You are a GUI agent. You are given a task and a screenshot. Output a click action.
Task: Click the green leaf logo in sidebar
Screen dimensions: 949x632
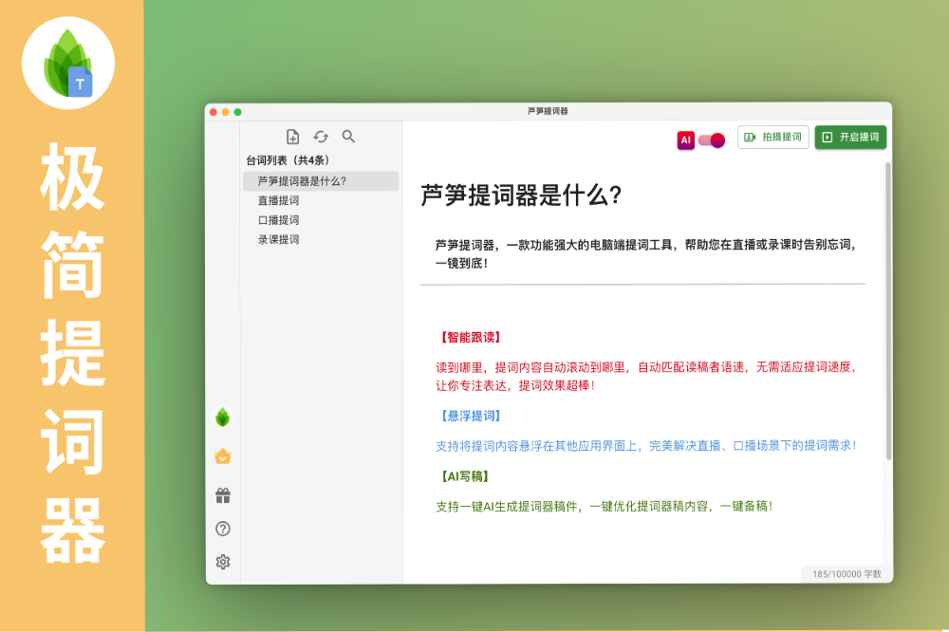tap(223, 417)
